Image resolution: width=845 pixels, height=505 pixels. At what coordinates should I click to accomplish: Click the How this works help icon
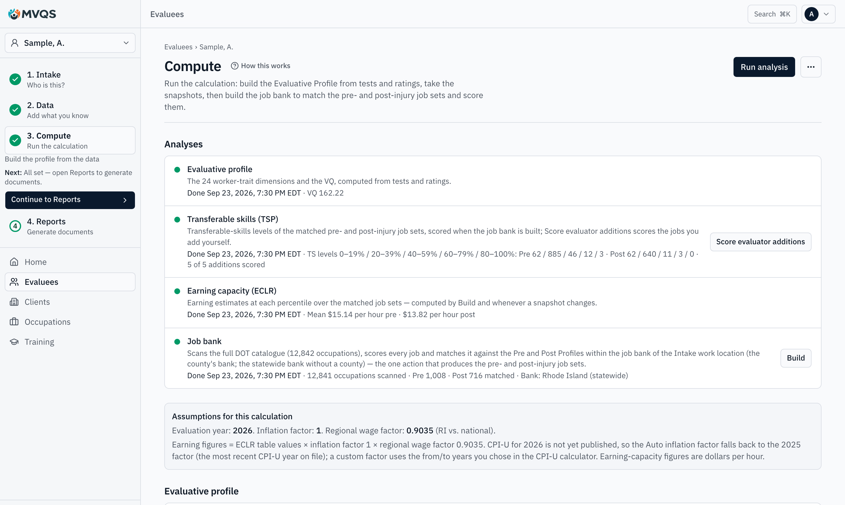[235, 66]
